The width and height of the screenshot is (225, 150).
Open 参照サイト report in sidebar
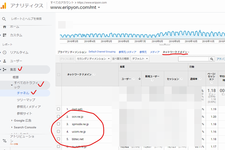(x=24, y=114)
